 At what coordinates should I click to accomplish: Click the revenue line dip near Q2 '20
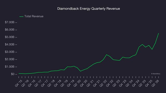[x=80, y=71]
